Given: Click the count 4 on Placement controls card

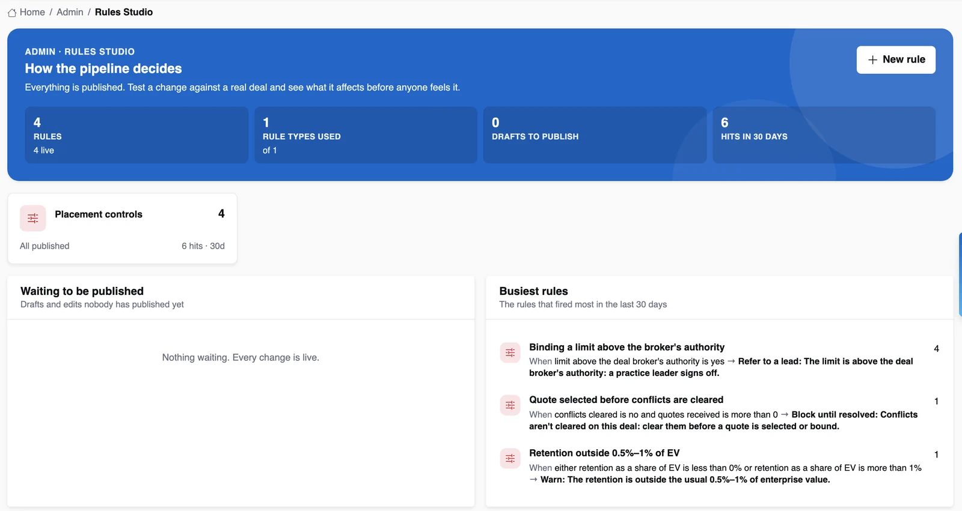Looking at the screenshot, I should [221, 214].
